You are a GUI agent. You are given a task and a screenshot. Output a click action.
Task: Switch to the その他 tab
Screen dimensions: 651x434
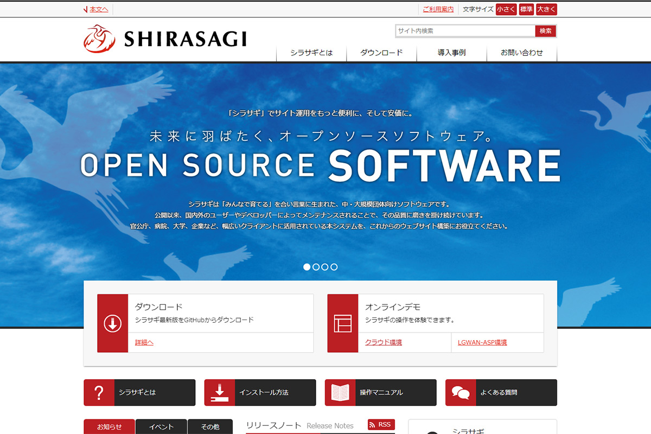click(x=210, y=427)
